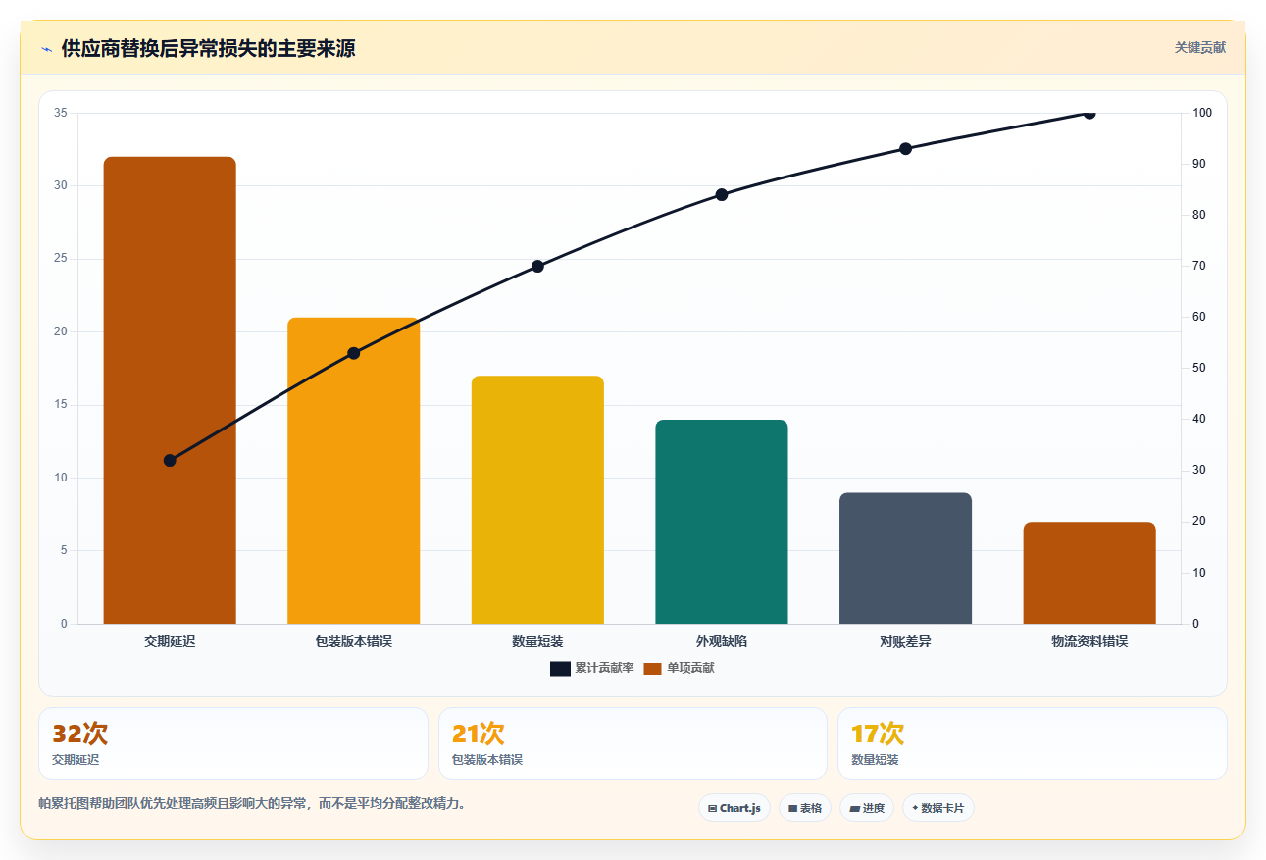Click the sparkle icon in 数据卡片 chip
The image size is (1266, 860).
pos(915,808)
